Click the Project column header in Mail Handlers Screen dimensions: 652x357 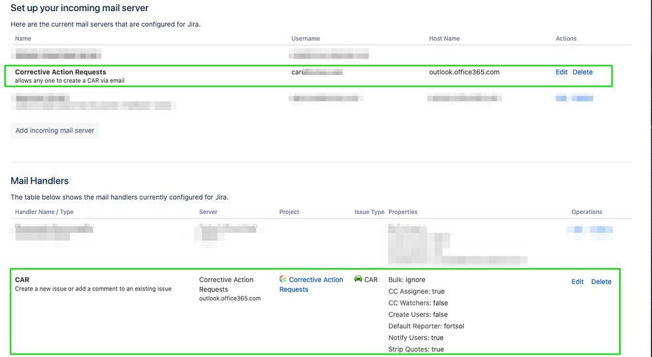point(289,212)
